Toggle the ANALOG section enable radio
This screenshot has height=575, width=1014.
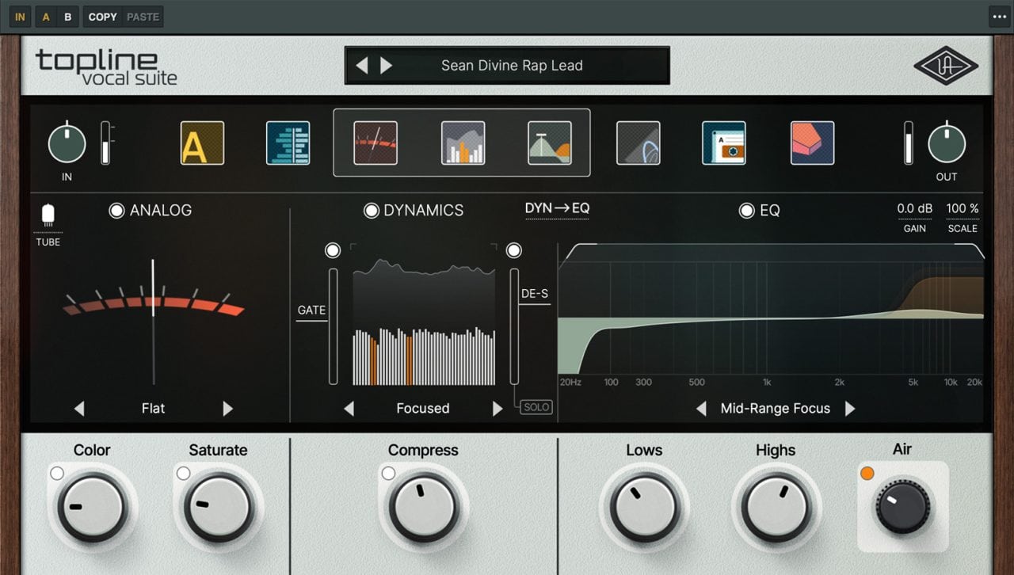click(116, 210)
